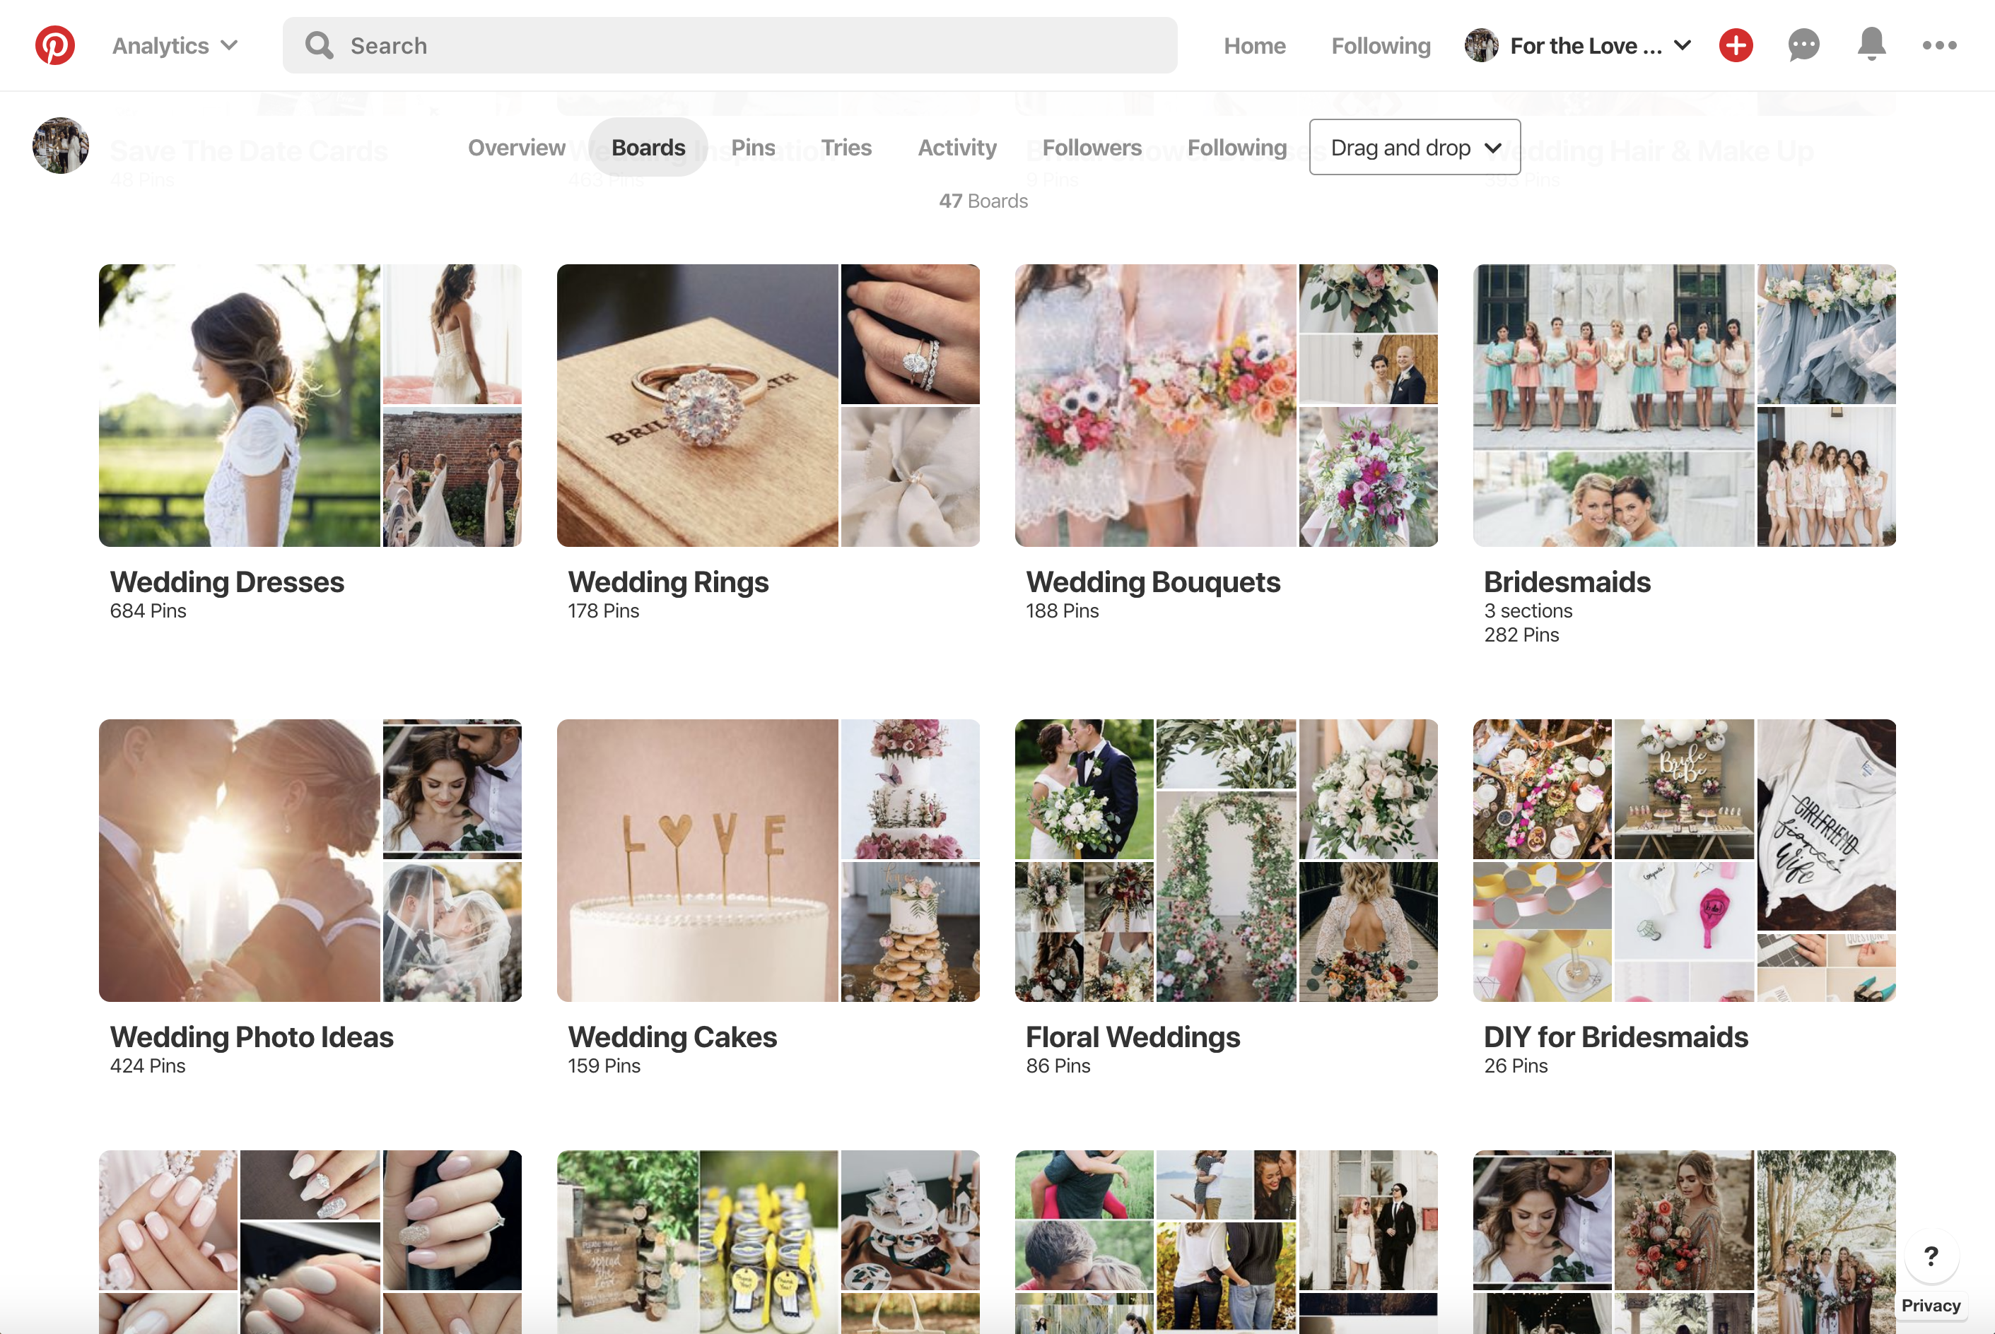Open the Wedding Dresses board cover image
Viewport: 1995px width, 1334px height.
pyautogui.click(x=310, y=405)
